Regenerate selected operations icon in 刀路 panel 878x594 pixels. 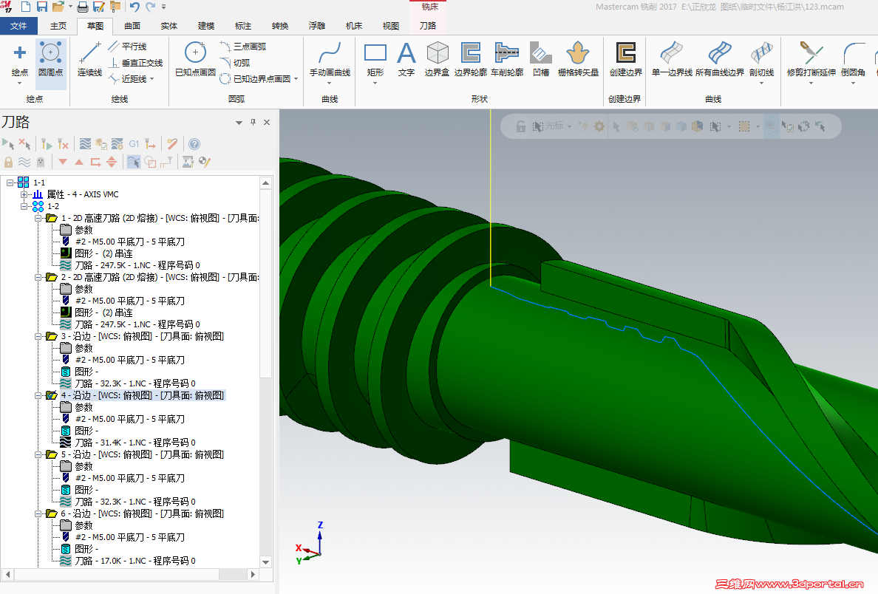[x=46, y=144]
